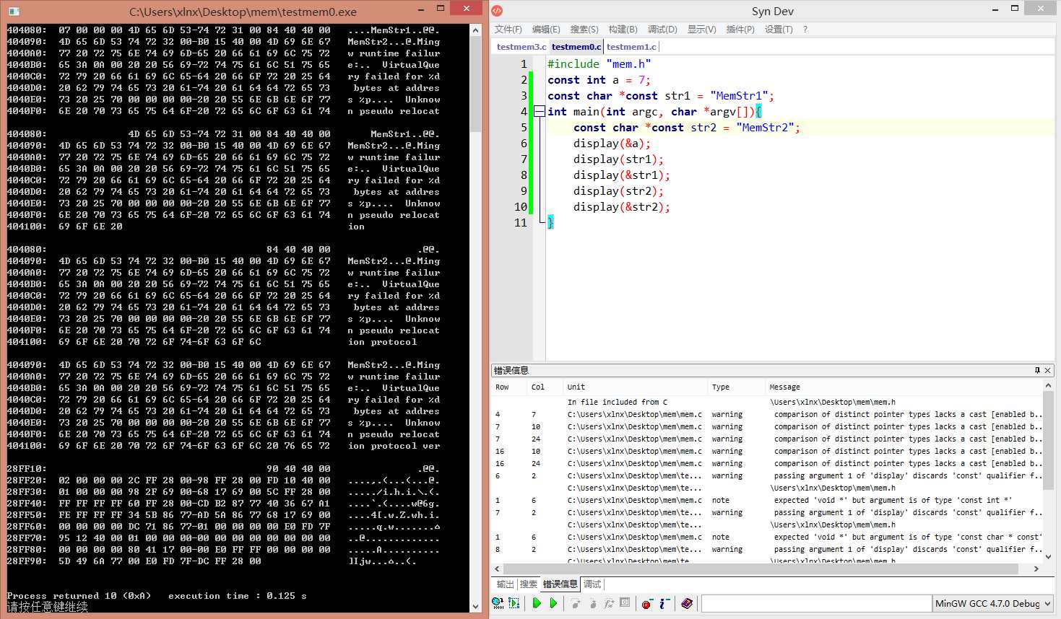
Task: Click the grayed step-into debug icon
Action: (576, 603)
